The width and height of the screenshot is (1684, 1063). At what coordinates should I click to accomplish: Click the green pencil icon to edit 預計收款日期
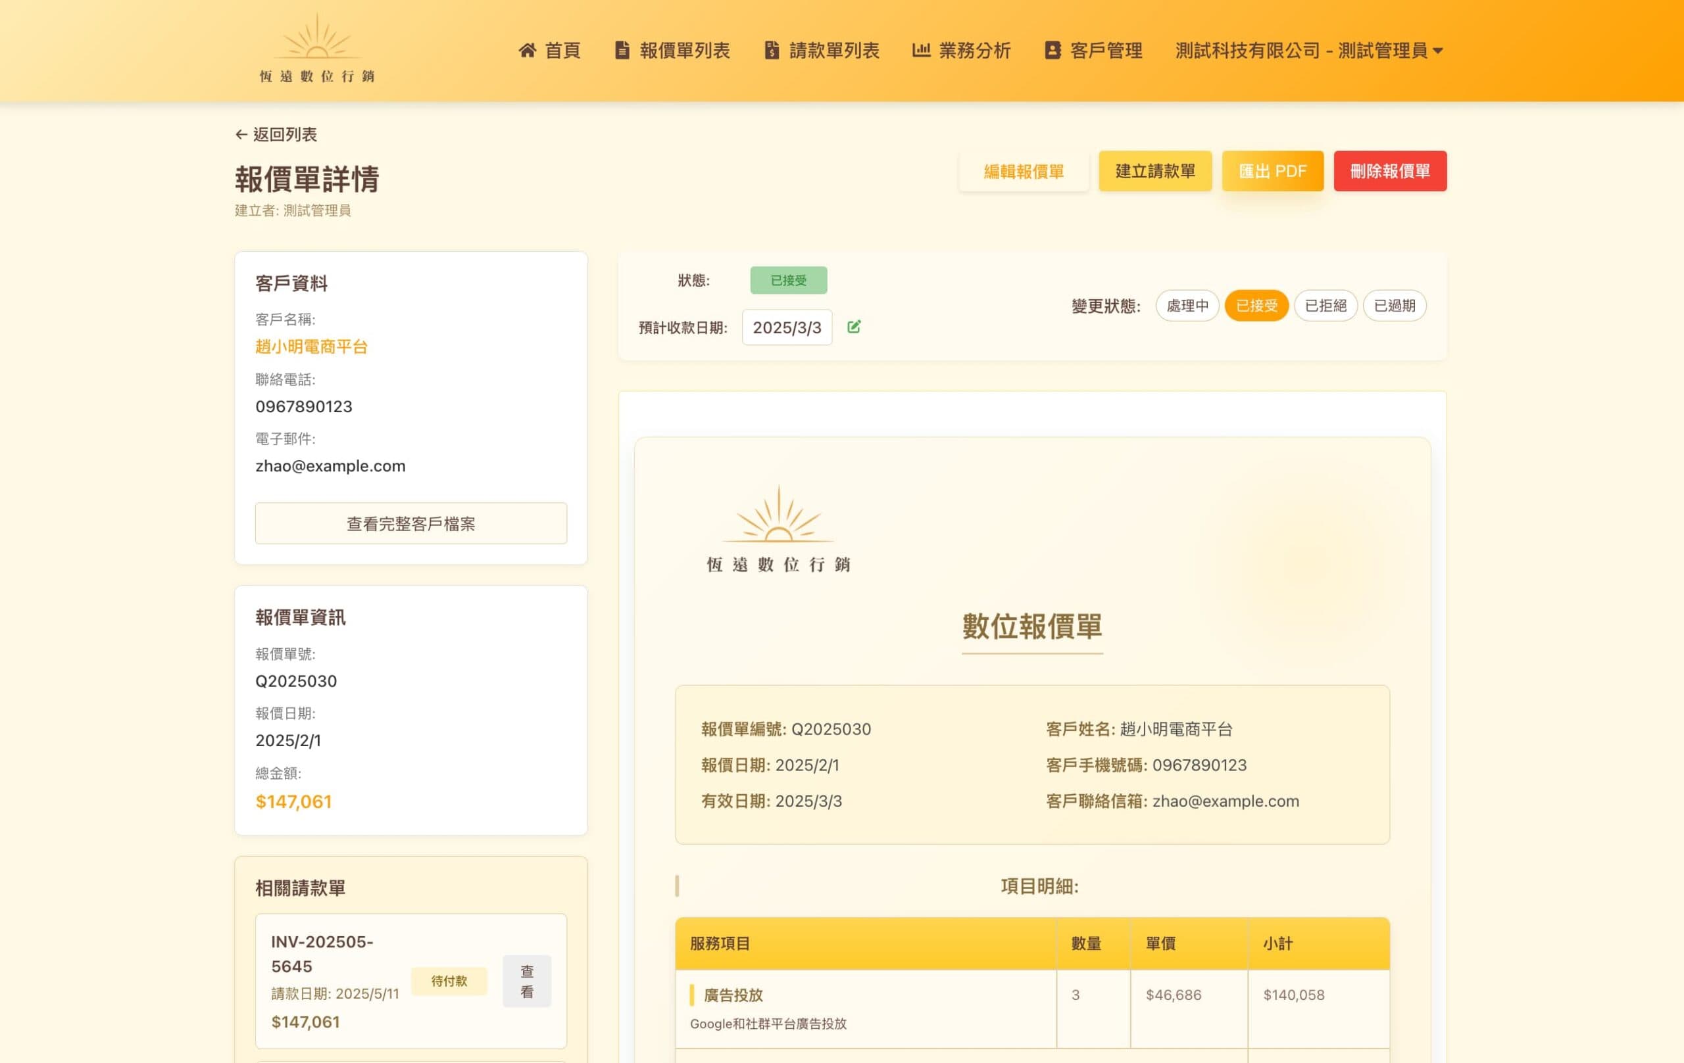coord(853,326)
